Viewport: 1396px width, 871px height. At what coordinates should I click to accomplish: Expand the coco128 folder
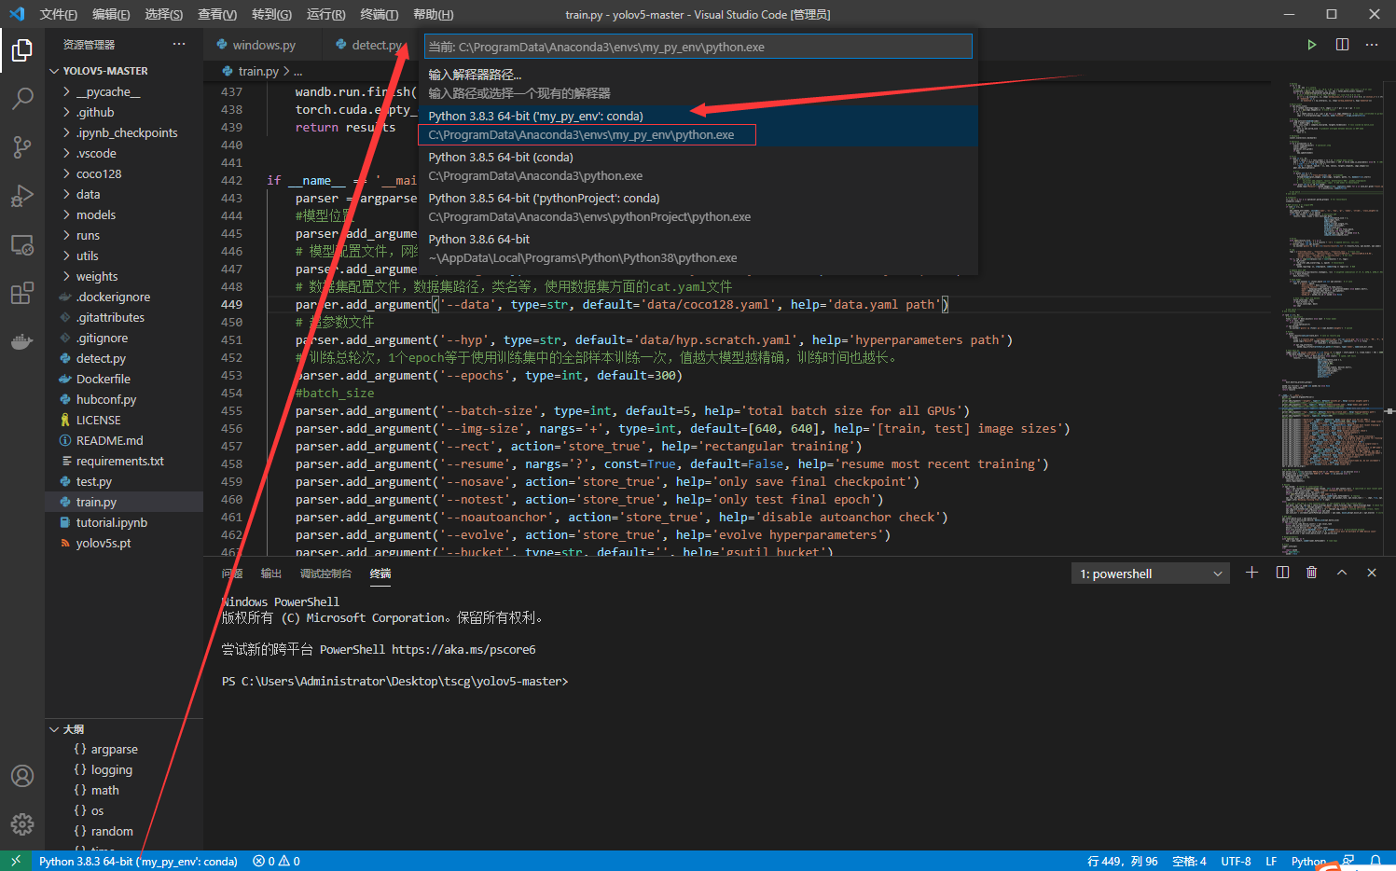124,173
